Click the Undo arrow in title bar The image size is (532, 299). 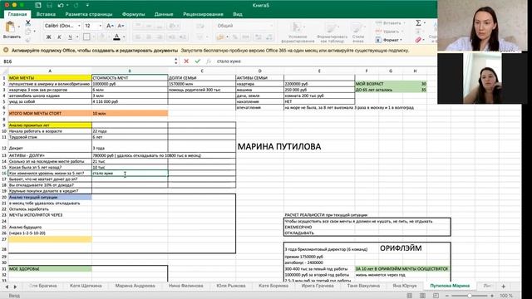click(61, 5)
